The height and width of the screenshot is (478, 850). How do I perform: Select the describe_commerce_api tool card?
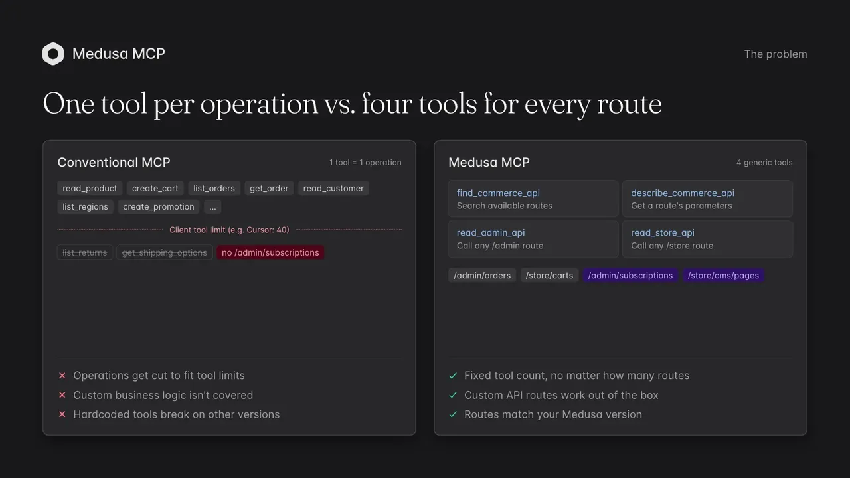click(x=707, y=199)
